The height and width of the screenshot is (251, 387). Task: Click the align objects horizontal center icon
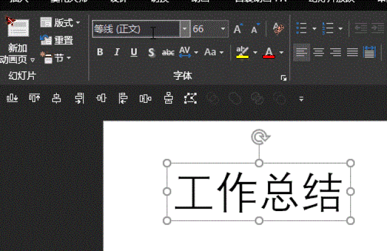click(56, 99)
